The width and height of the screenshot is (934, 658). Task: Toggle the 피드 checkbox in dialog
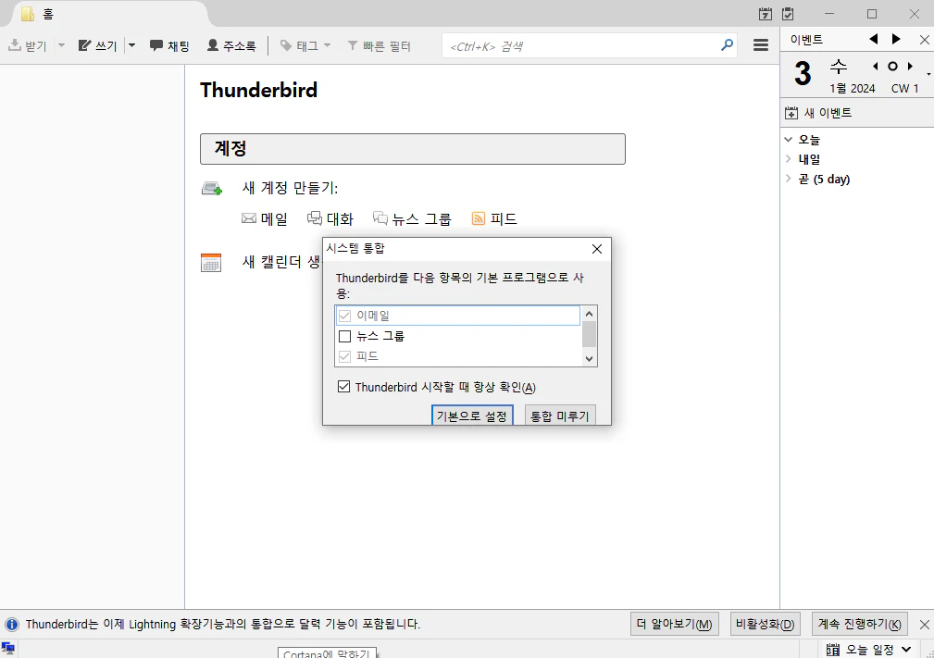click(x=344, y=356)
